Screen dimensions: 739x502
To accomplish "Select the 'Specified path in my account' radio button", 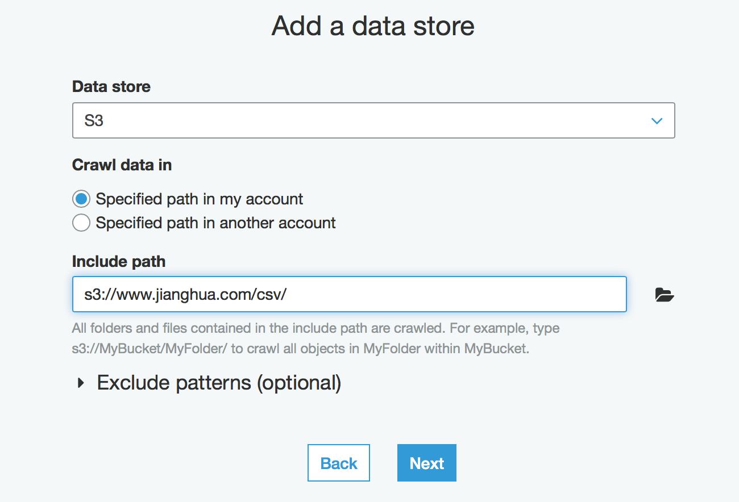I will [81, 199].
